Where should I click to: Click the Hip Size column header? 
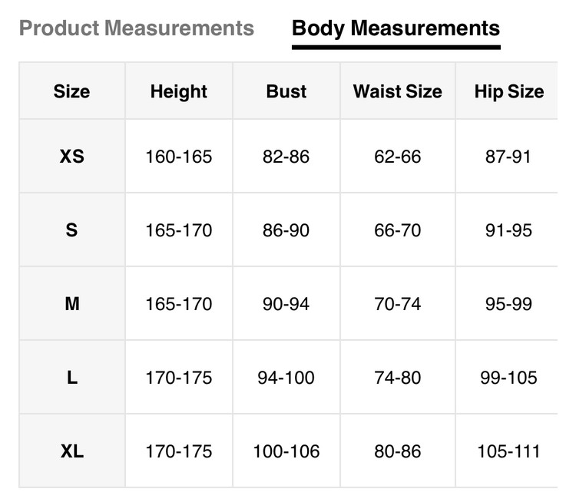click(x=508, y=91)
